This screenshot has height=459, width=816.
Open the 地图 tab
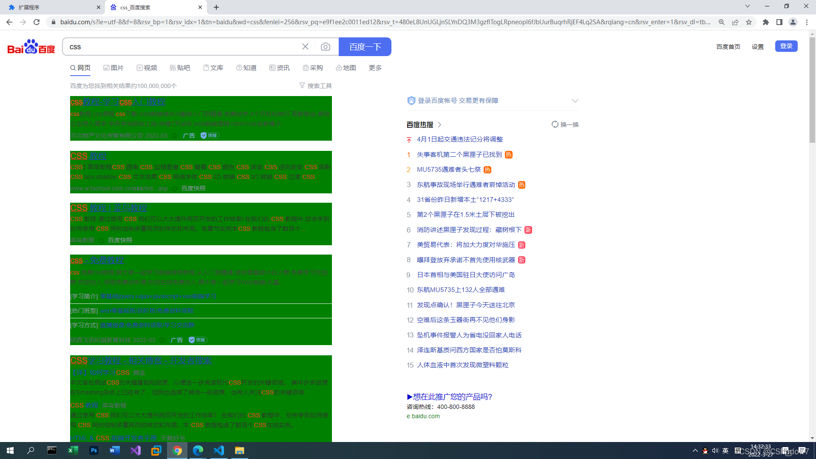[x=346, y=68]
